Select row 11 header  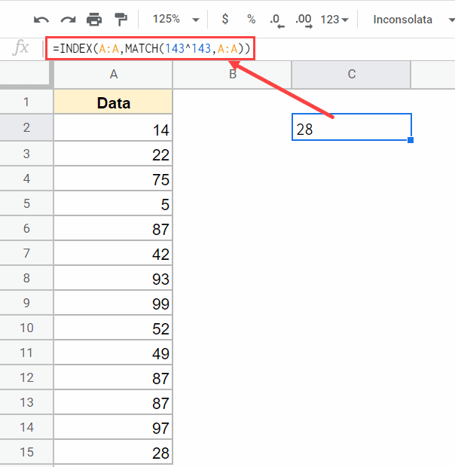(x=26, y=353)
